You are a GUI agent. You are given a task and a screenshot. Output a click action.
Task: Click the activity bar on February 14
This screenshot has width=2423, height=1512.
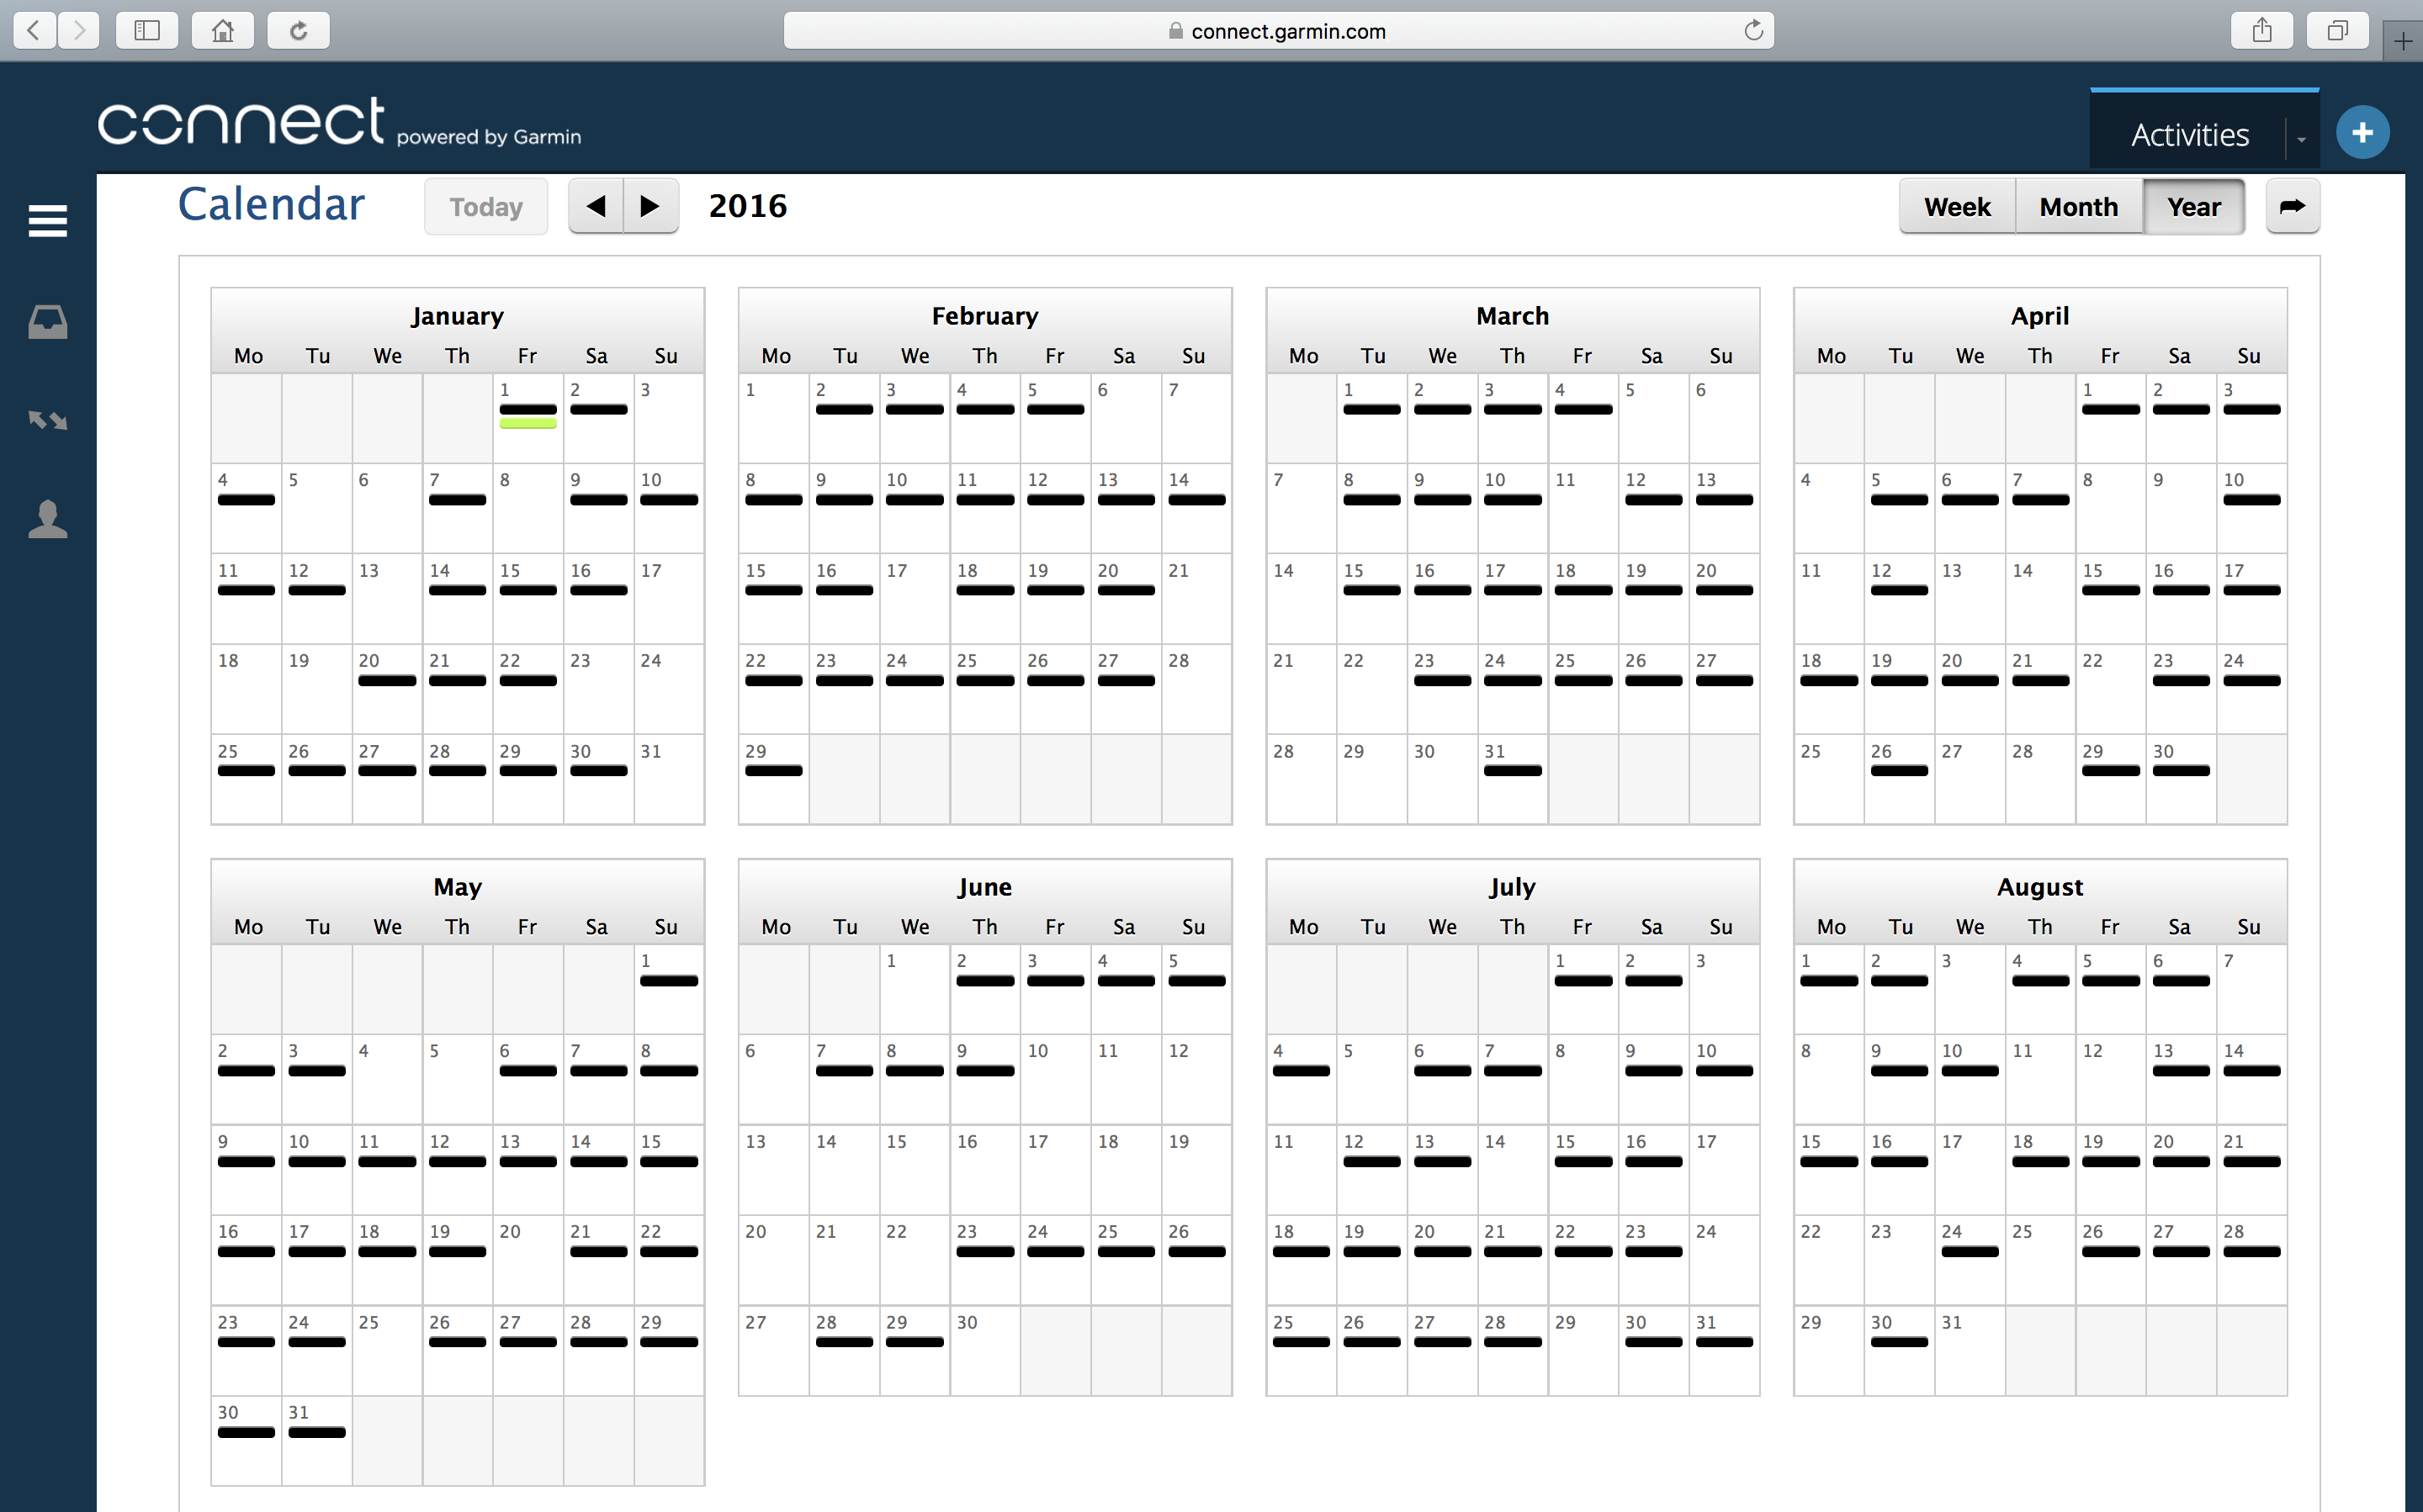point(1196,499)
